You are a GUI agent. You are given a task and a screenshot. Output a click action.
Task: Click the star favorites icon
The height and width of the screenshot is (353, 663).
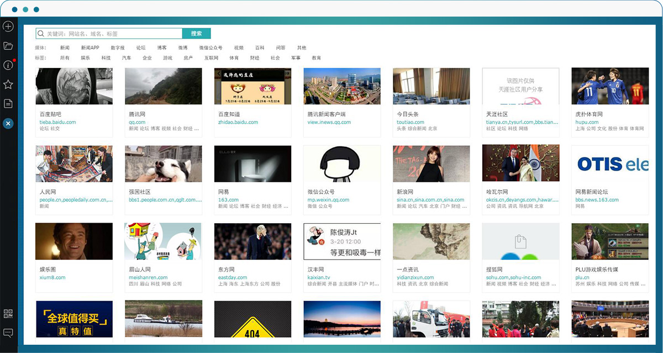click(8, 85)
